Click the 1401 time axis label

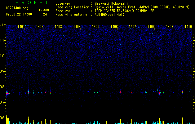[21, 26]
